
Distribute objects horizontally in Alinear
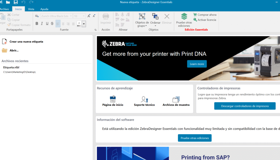(117, 25)
